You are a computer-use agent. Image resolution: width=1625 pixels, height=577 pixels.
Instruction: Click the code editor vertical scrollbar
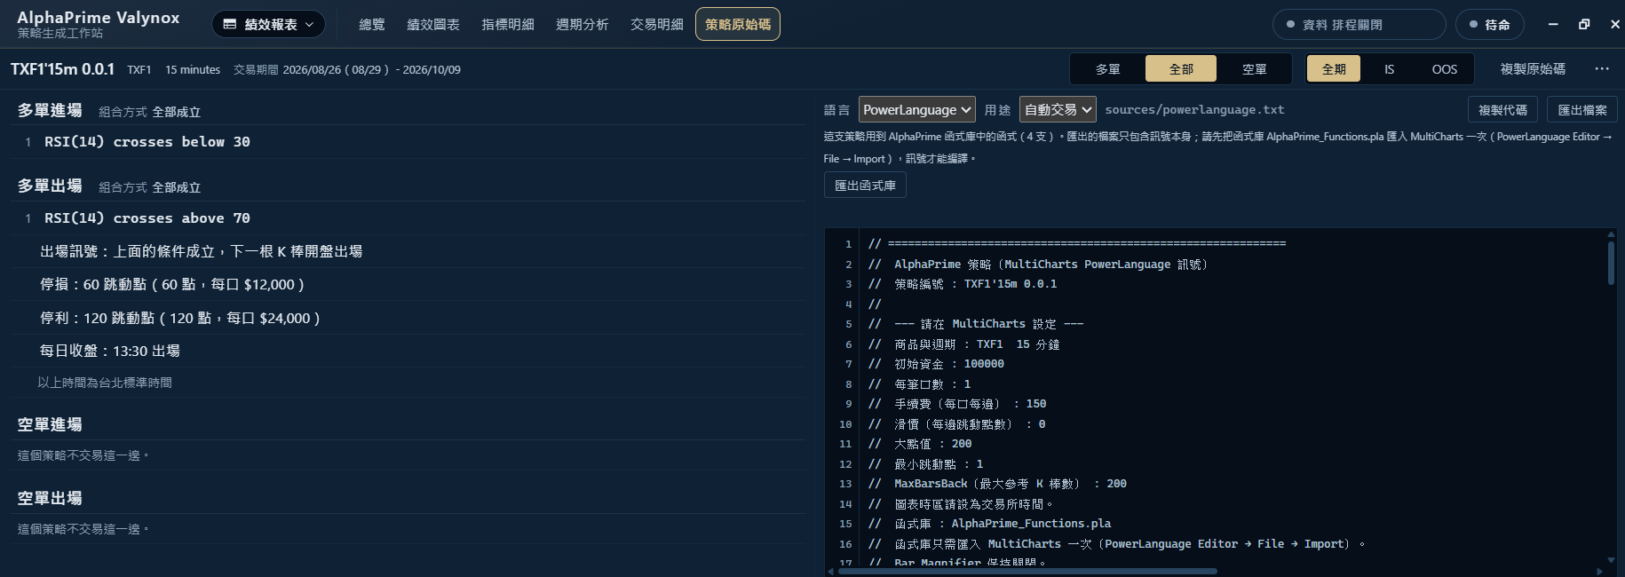1611,263
